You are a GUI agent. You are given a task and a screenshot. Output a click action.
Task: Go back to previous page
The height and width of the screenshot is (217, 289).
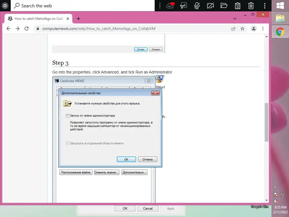click(x=8, y=29)
